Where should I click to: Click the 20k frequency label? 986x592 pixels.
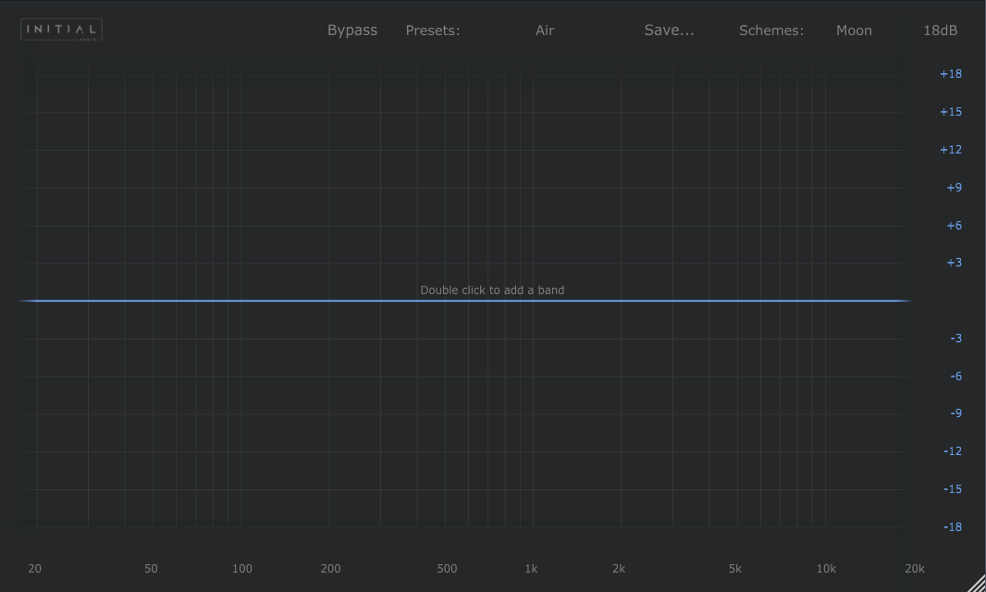(x=914, y=569)
